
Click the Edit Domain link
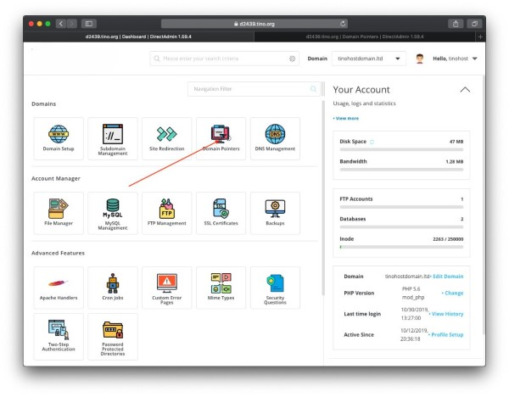pos(448,277)
